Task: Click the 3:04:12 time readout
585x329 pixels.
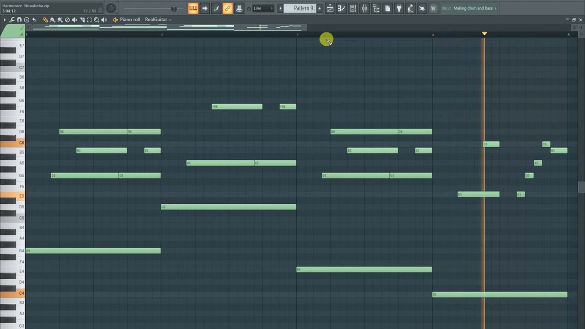Action: (9, 11)
